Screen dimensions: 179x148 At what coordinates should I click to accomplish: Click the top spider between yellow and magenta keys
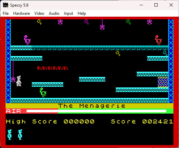point(60,22)
